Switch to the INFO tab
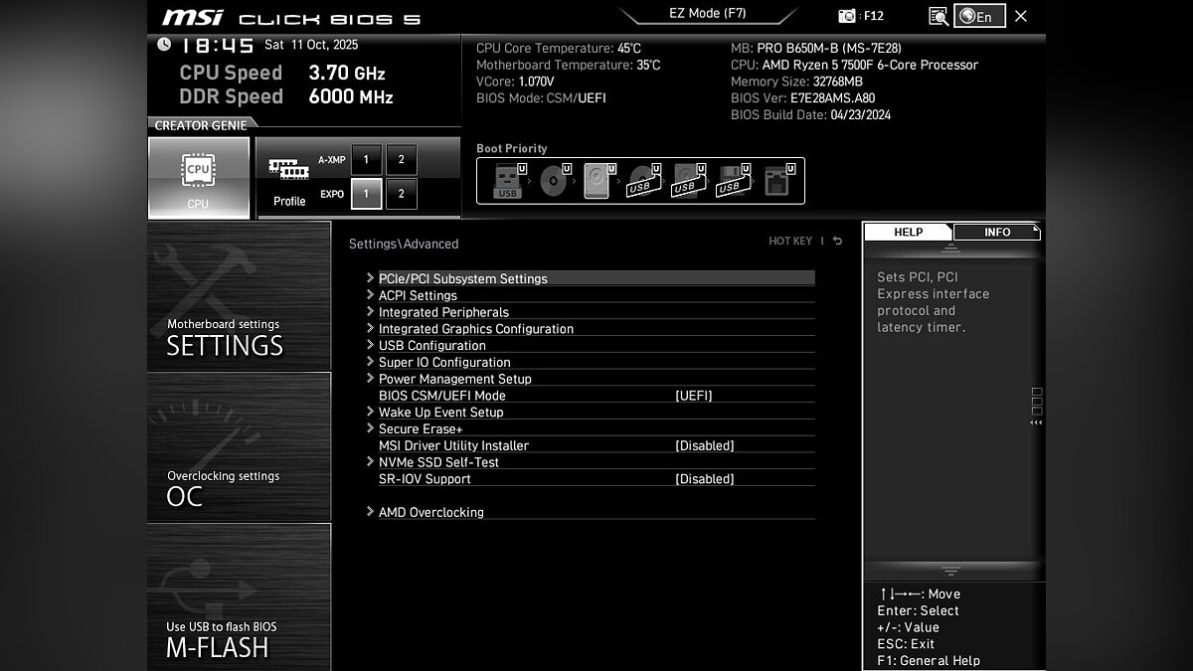Image resolution: width=1193 pixels, height=671 pixels. 996,233
